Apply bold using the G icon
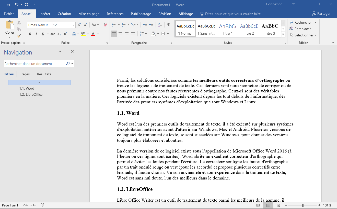Viewport: 337px width, 209px height. [x=30, y=34]
